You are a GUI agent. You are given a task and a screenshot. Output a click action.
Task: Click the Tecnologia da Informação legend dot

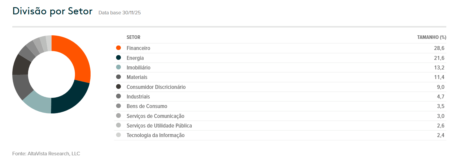coord(118,135)
